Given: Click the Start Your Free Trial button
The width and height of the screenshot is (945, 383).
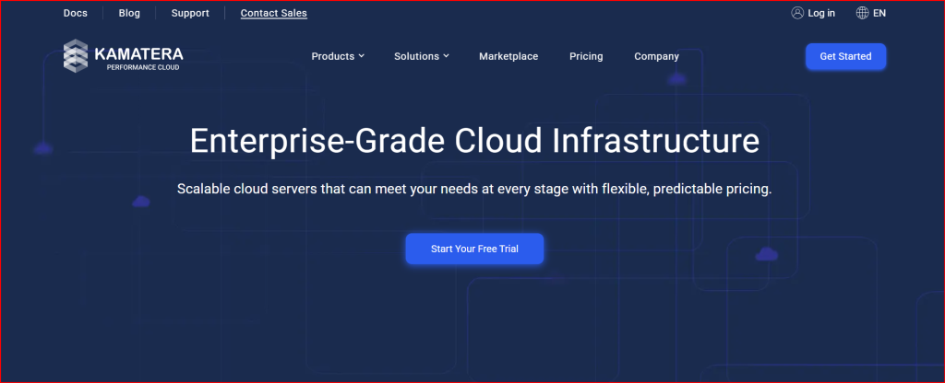Looking at the screenshot, I should [x=474, y=250].
